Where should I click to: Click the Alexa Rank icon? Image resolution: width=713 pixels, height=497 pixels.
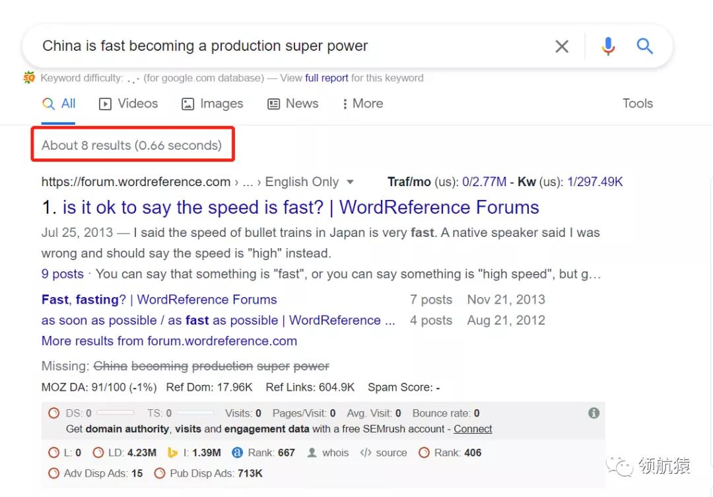point(238,453)
